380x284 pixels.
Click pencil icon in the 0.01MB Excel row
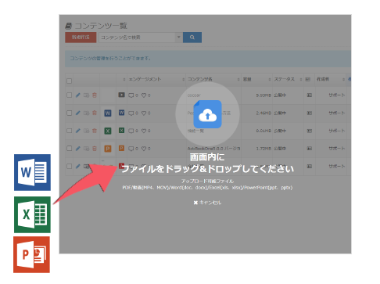(78, 131)
